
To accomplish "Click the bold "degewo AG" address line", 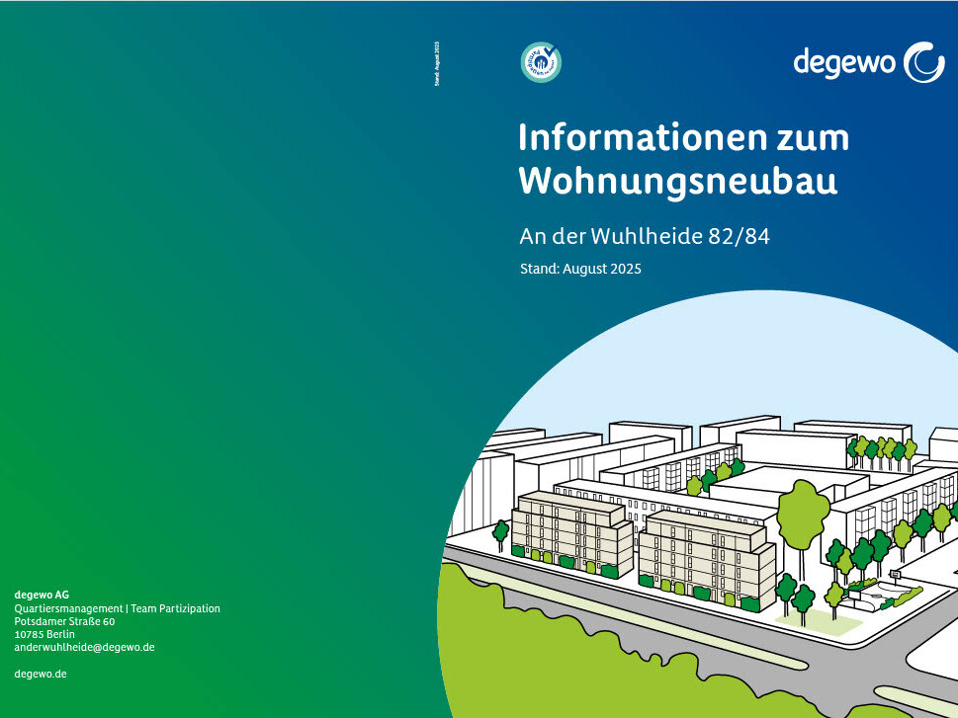I will pyautogui.click(x=42, y=595).
